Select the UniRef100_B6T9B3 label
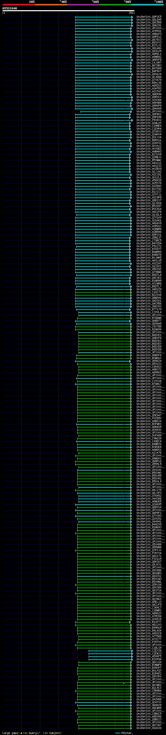 tap(149, 66)
